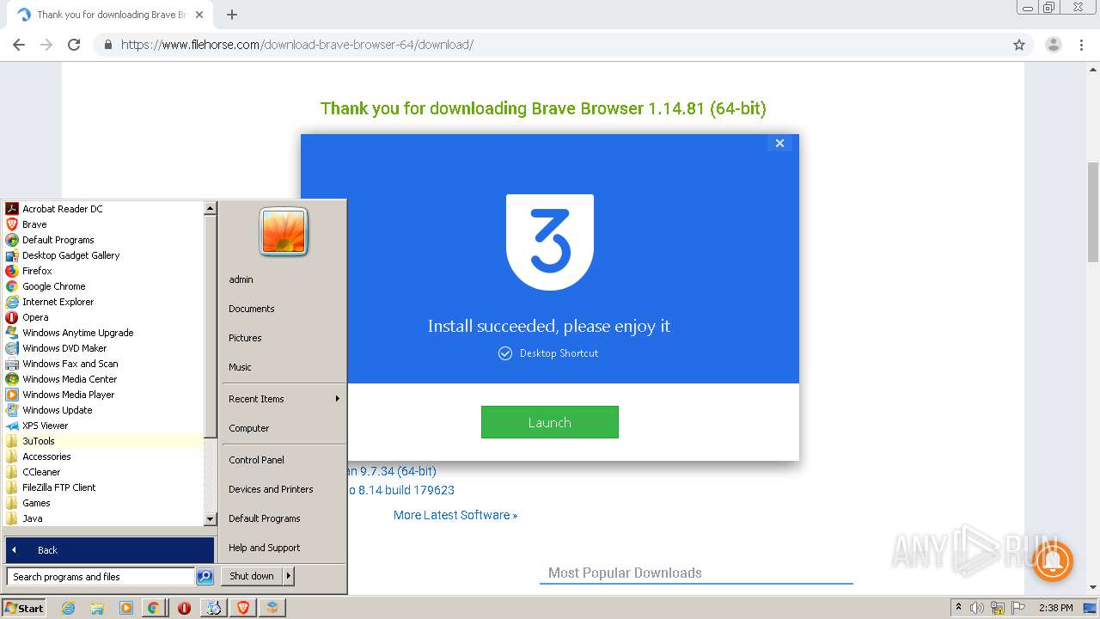
Task: Click the 2:38 PM taskbar clock
Action: tap(1055, 608)
